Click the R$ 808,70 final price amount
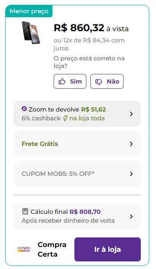The image size is (156, 269). pos(85,212)
